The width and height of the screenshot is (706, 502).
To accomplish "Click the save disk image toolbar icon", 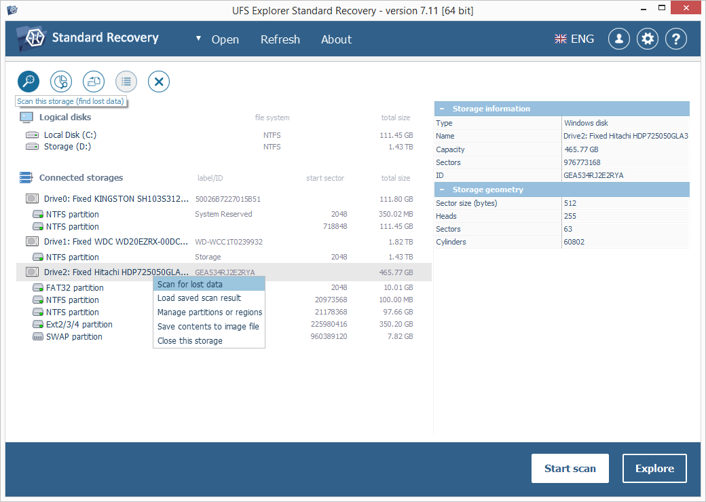I will coord(94,82).
